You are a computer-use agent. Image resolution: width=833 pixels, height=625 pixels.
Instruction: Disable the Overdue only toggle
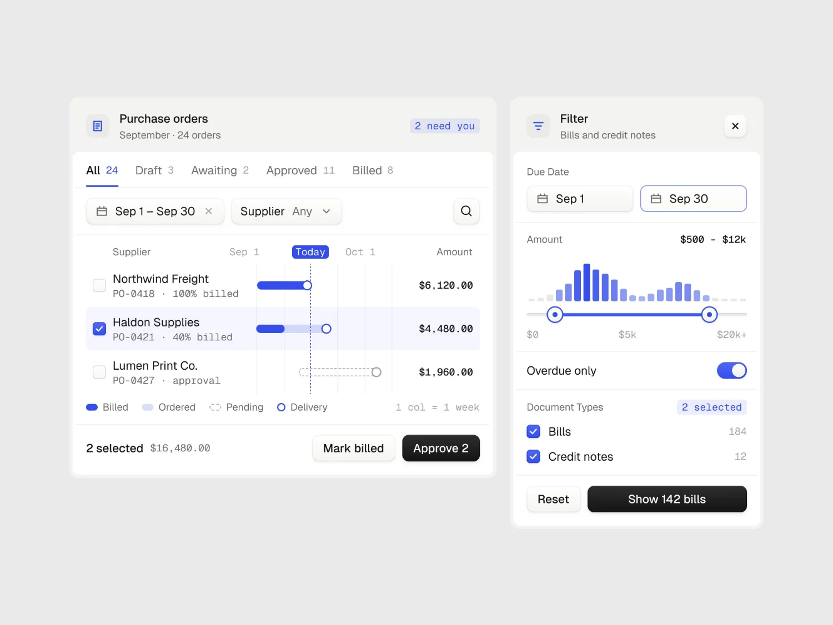coord(731,371)
